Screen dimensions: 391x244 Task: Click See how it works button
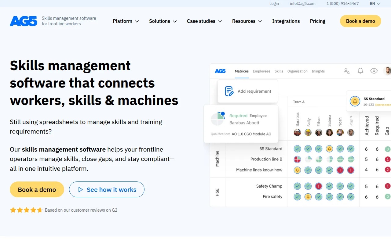click(x=107, y=189)
